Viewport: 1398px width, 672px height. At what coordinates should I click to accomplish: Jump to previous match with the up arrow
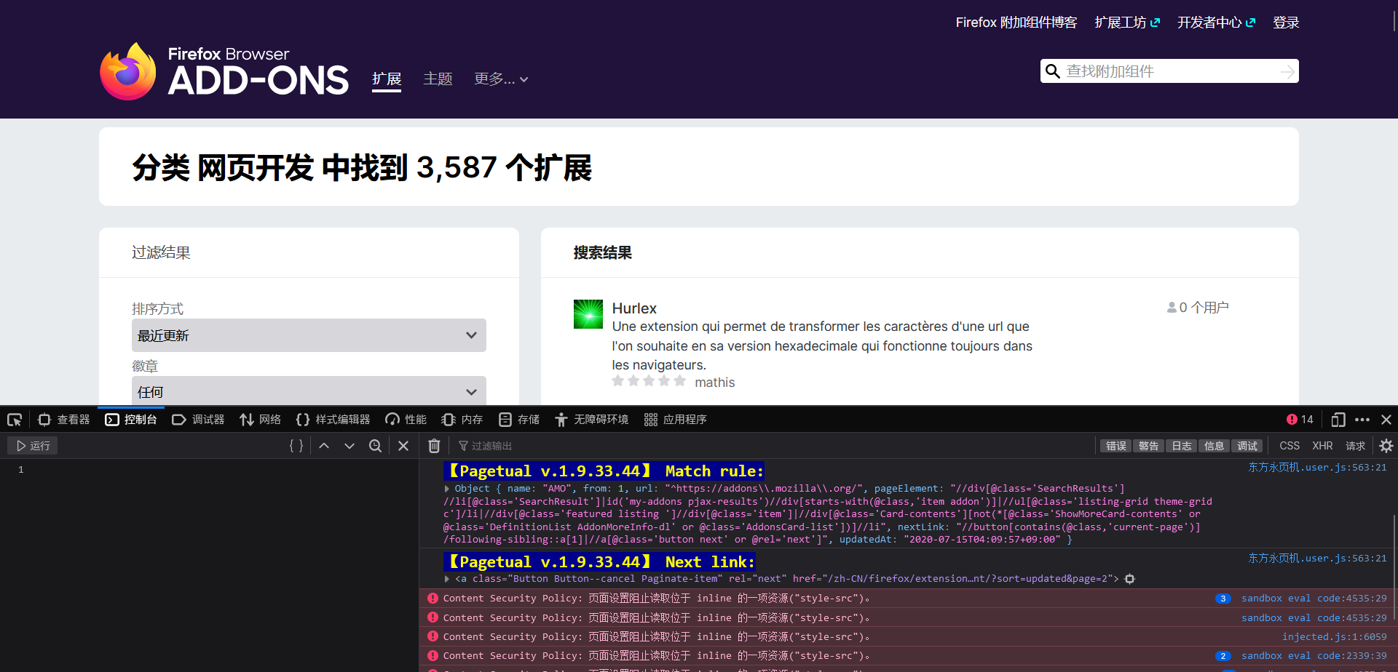coord(324,445)
